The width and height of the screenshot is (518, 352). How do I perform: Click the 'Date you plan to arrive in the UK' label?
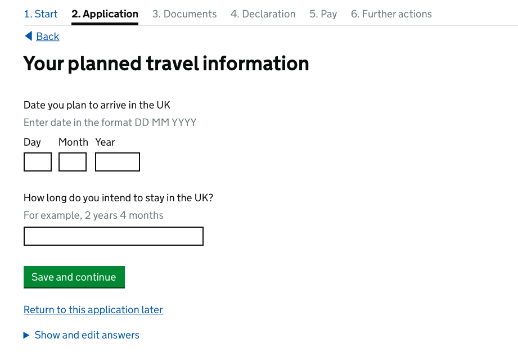(x=97, y=105)
